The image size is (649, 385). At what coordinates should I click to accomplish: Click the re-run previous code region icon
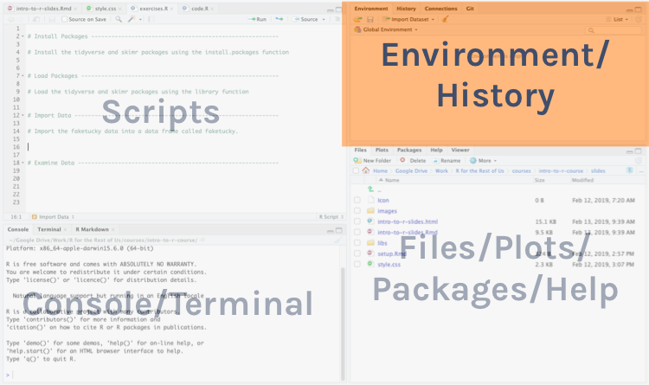pyautogui.click(x=280, y=19)
